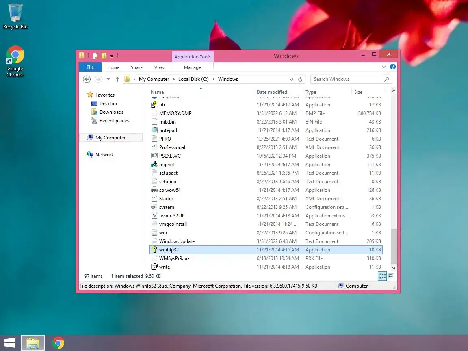The width and height of the screenshot is (468, 351).
Task: Select the splwow64 printer icon
Action: pyautogui.click(x=154, y=190)
